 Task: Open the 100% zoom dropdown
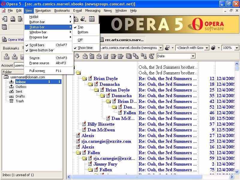[x=237, y=48]
